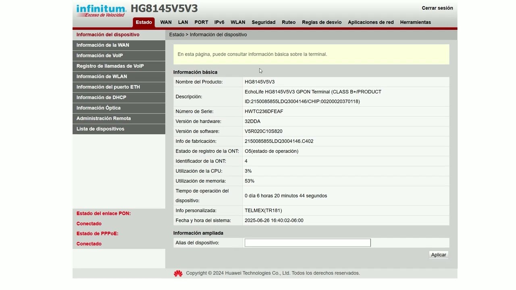Screen dimensions: 516x290
Task: Click the breadcrumb Estado > Información del dispositivo
Action: coord(208,35)
